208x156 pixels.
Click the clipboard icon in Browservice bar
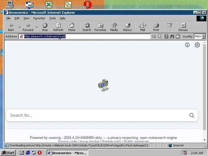click(178, 36)
